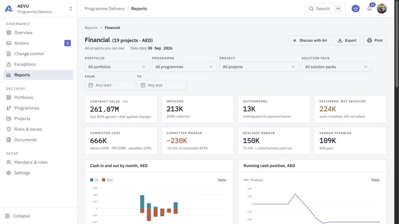Open the workspace switcher chevrons
The image size is (399, 224).
click(x=71, y=9)
